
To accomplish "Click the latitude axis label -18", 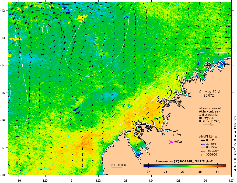I will coord(3,175).
